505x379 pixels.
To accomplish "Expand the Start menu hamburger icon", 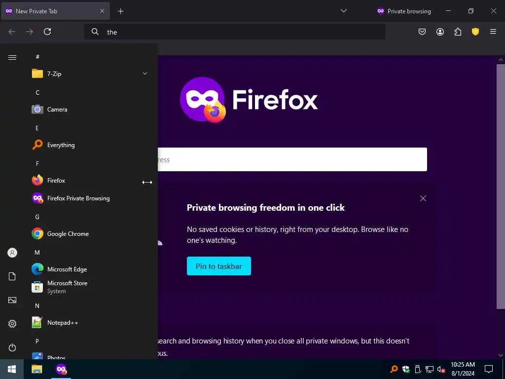I will [x=12, y=57].
